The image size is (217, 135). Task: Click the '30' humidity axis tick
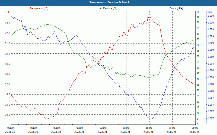click(x=198, y=90)
